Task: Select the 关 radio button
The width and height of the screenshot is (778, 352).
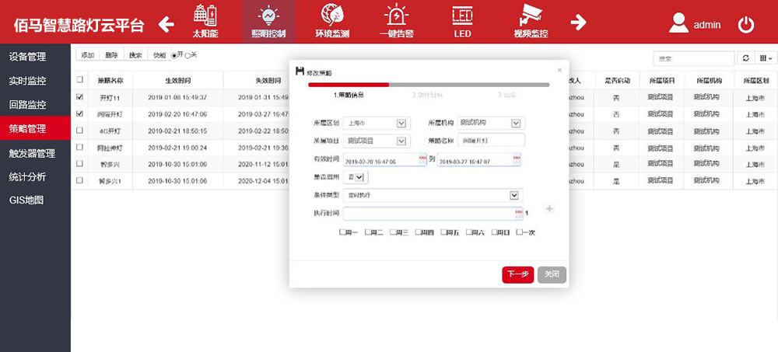Action: pos(187,55)
